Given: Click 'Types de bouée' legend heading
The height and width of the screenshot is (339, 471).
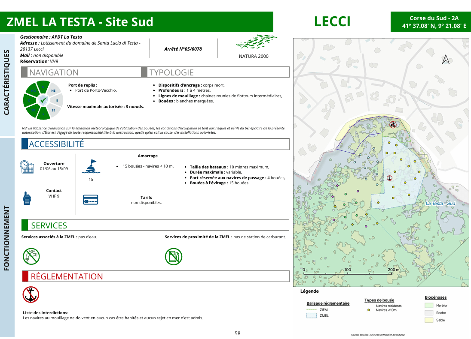Looking at the screenshot, I should (379, 300).
